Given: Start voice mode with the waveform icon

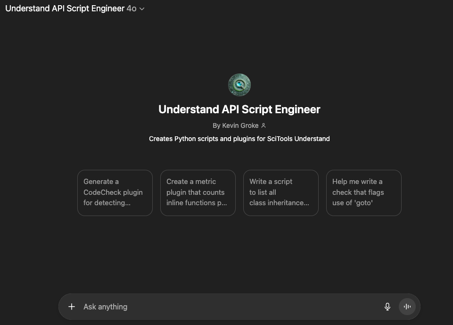Looking at the screenshot, I should coord(407,307).
